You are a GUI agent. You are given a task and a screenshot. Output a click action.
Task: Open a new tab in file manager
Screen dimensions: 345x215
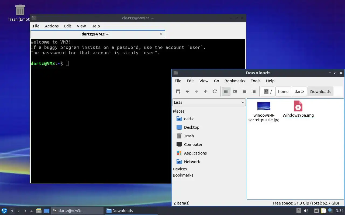click(178, 91)
